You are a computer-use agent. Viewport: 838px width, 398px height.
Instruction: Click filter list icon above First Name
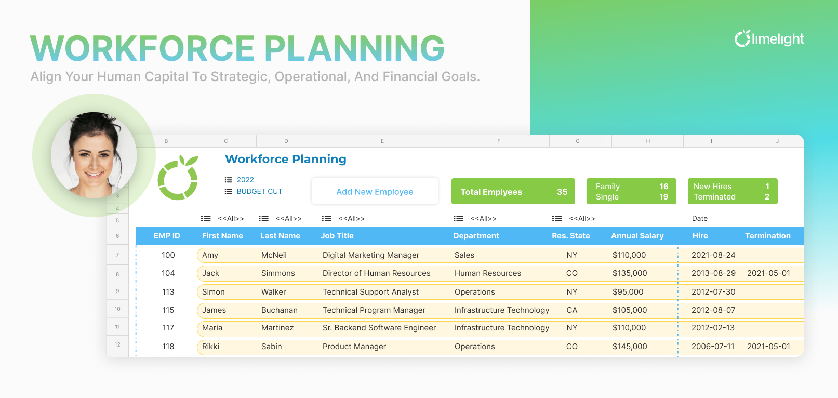(206, 219)
